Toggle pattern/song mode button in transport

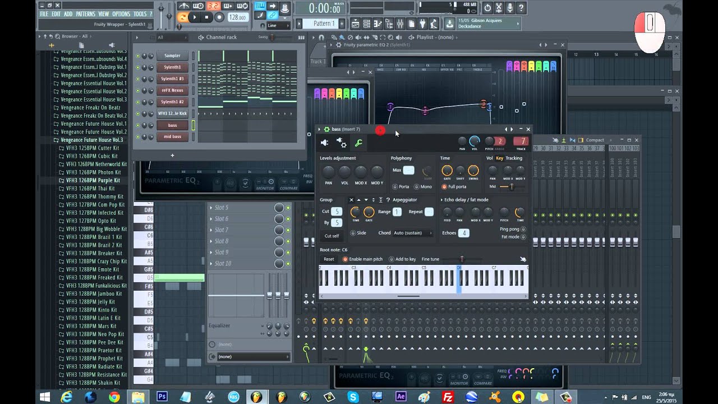tap(182, 17)
